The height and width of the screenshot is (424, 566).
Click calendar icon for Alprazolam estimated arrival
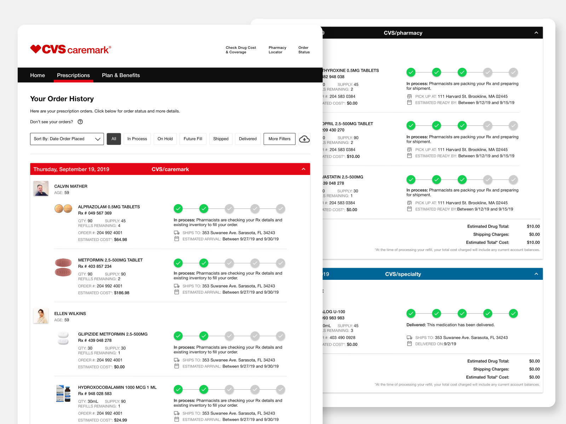point(177,239)
